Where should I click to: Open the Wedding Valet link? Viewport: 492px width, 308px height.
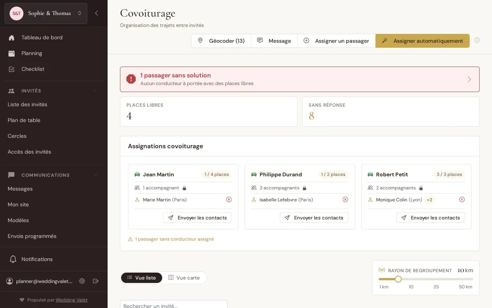point(71,300)
